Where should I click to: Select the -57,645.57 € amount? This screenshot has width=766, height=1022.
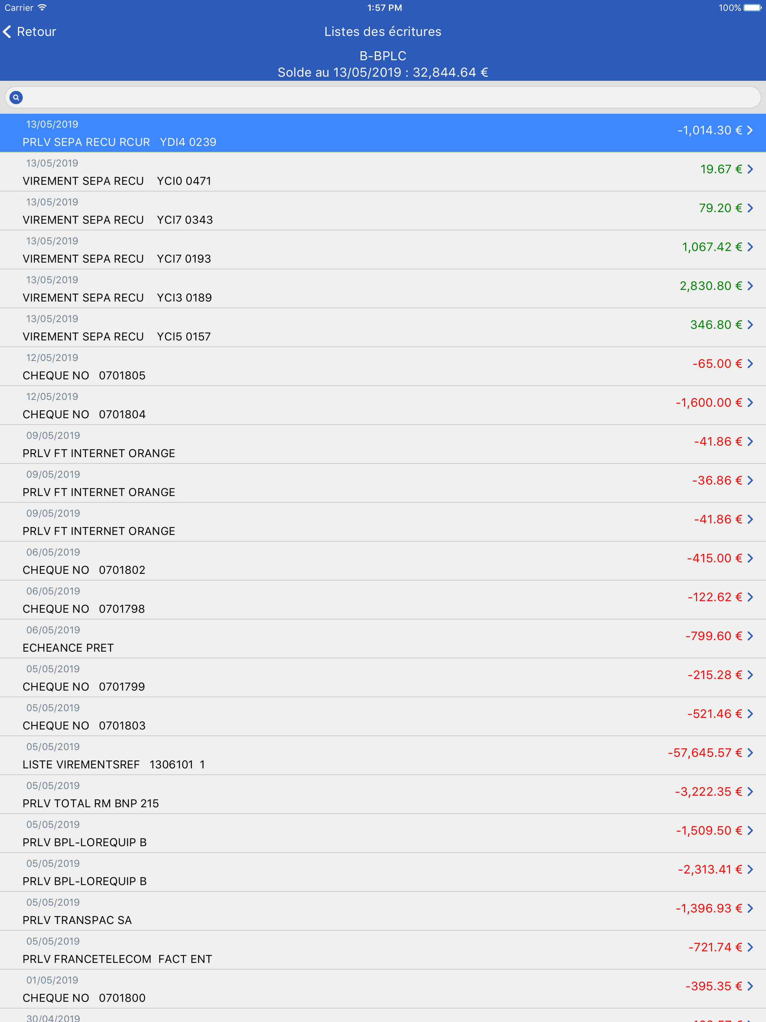[x=705, y=753]
